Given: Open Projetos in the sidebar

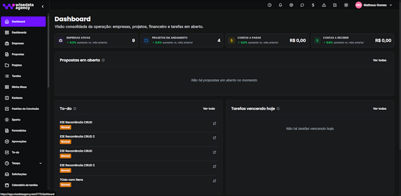Looking at the screenshot, I should (24, 65).
